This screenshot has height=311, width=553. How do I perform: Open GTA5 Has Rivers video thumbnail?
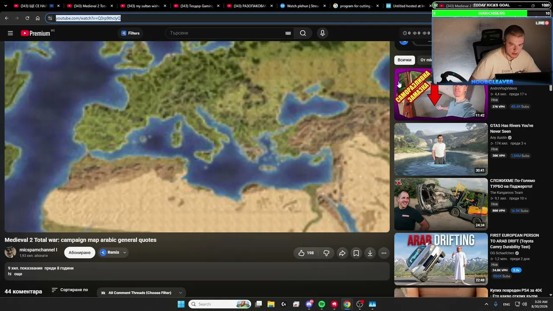(x=441, y=149)
